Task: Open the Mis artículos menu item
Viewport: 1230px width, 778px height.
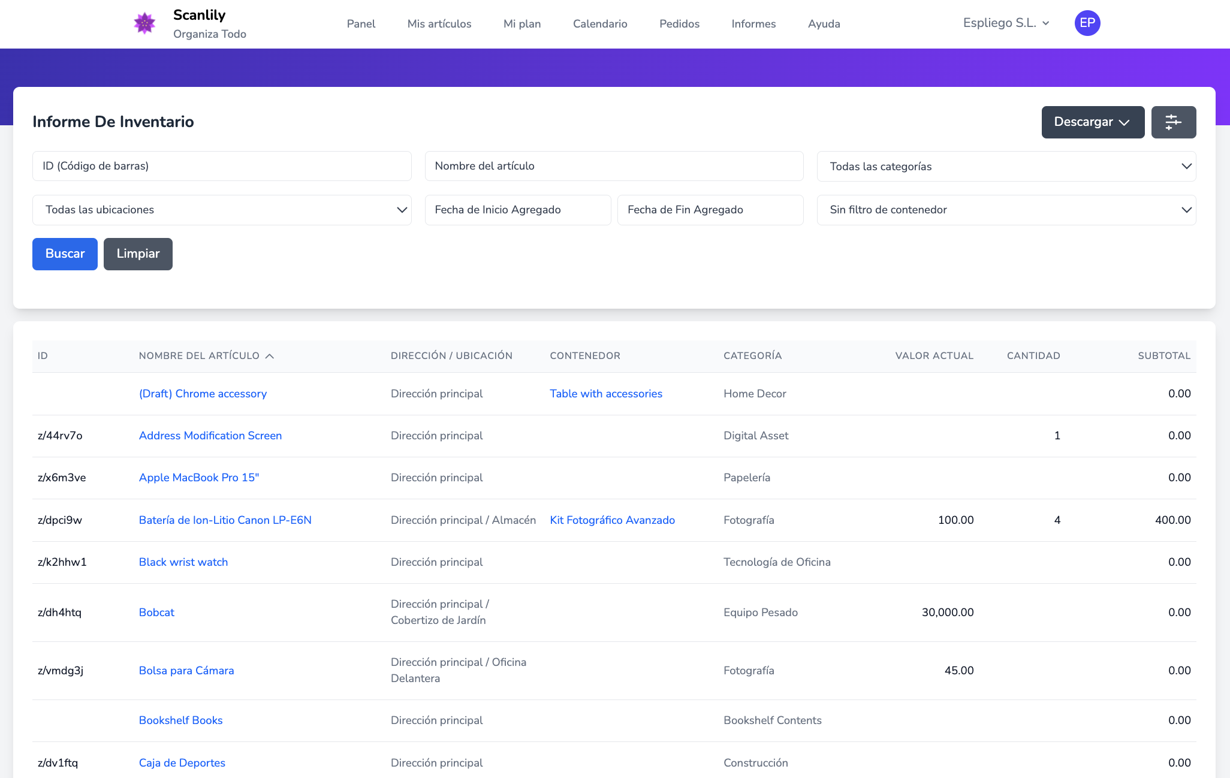Action: pyautogui.click(x=439, y=24)
